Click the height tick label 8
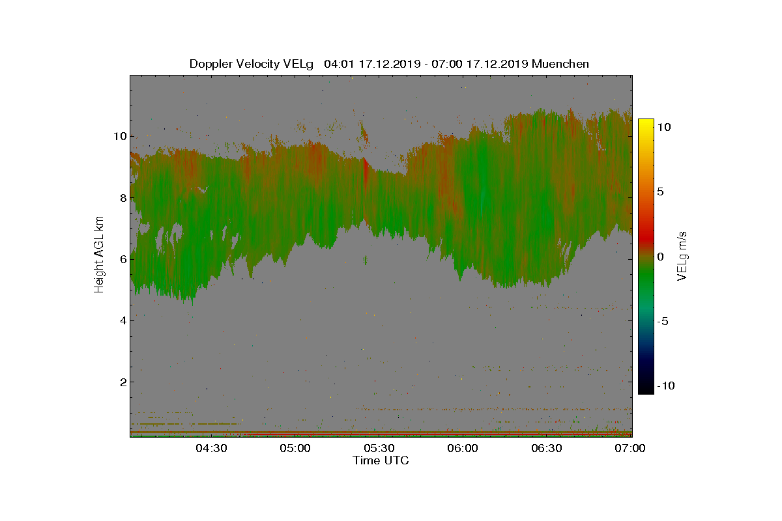782x521 pixels. point(122,197)
